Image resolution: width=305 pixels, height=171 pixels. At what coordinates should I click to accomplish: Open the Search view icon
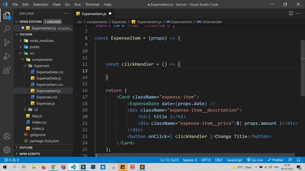pyautogui.click(x=7, y=29)
